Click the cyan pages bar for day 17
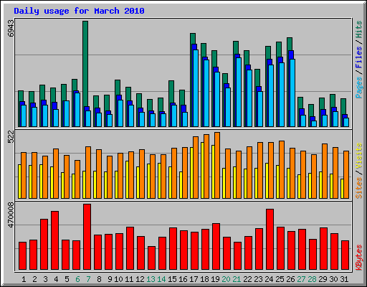Viewport: 367px width, 287px height. pos(196,88)
